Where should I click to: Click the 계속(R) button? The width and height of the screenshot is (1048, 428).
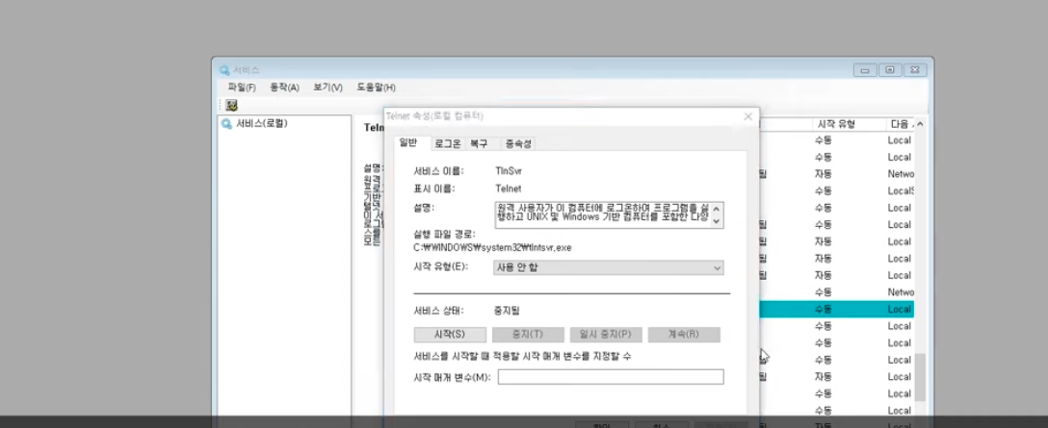click(x=685, y=334)
